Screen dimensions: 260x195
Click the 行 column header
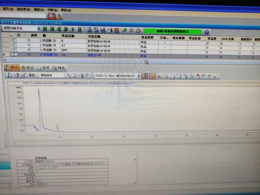pyautogui.click(x=19, y=35)
